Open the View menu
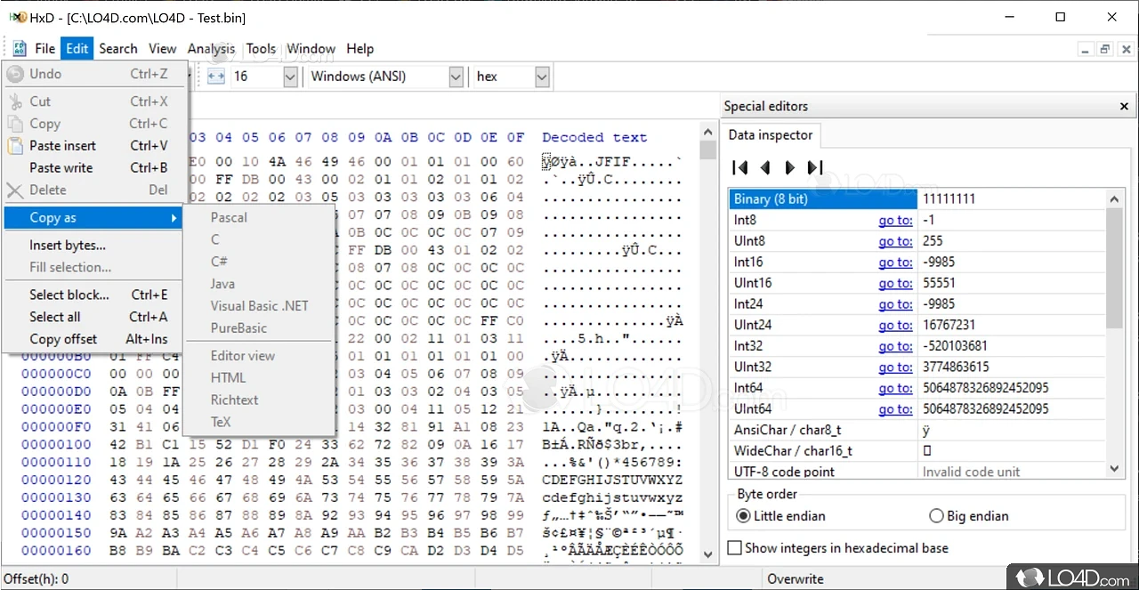The width and height of the screenshot is (1139, 590). [163, 49]
